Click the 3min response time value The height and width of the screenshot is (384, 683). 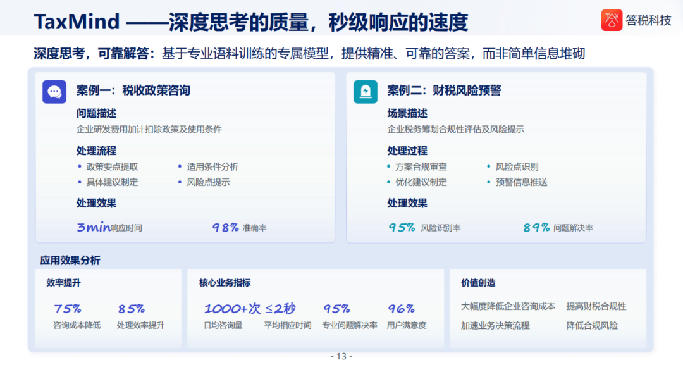tap(94, 227)
